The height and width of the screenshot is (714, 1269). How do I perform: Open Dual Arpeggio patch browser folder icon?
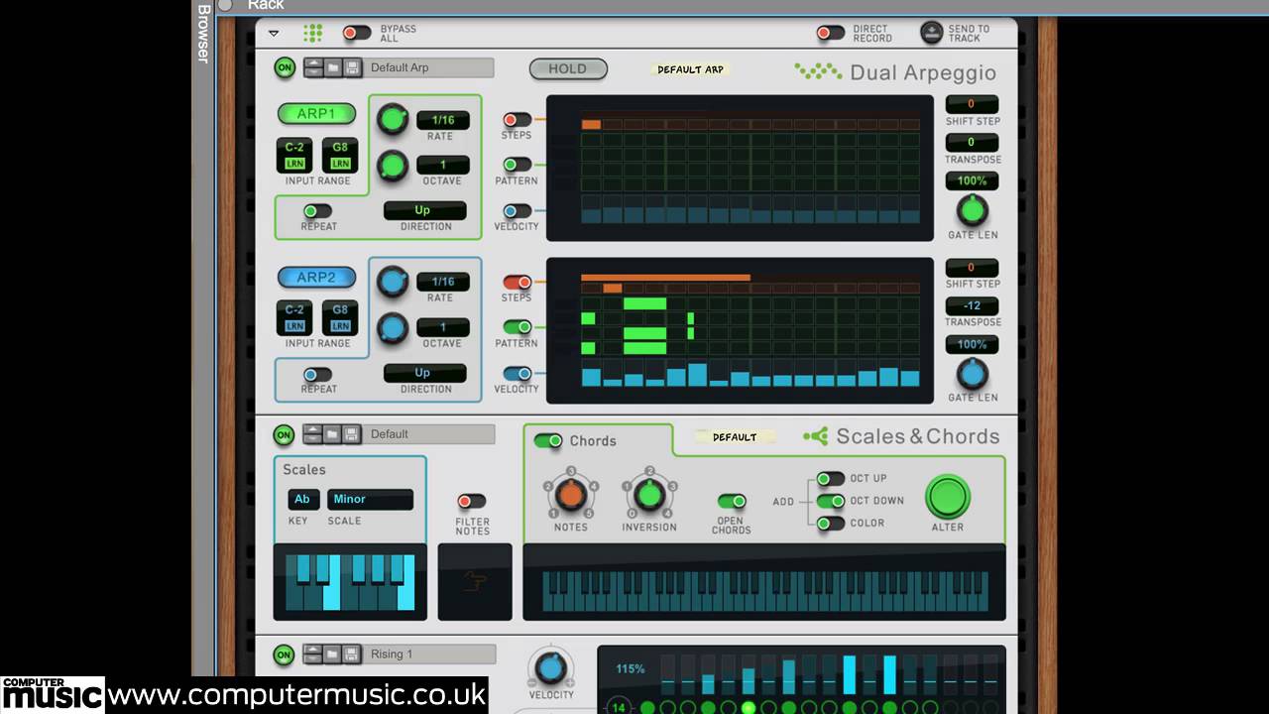(x=332, y=68)
